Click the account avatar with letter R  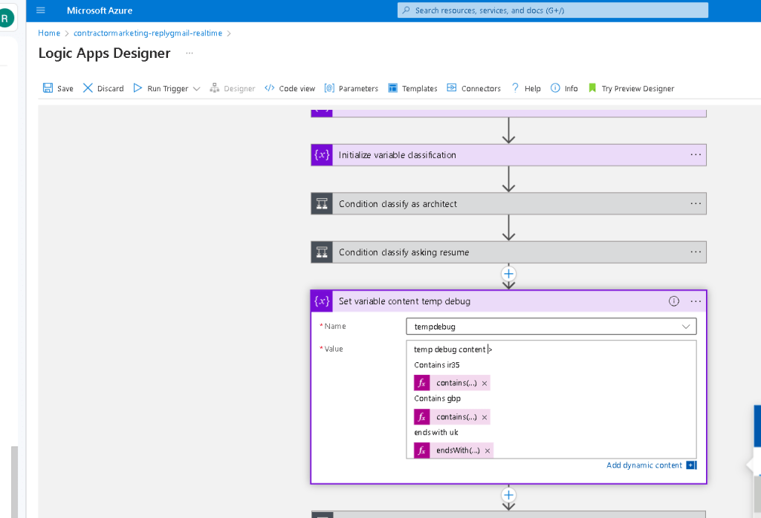(x=5, y=19)
